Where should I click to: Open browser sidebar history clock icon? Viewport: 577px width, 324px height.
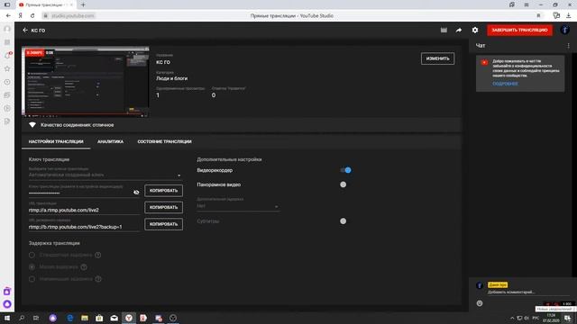pyautogui.click(x=7, y=82)
